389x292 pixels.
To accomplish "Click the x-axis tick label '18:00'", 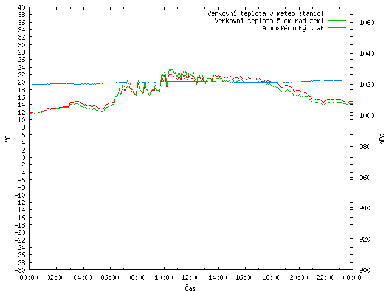I will pos(272,277).
